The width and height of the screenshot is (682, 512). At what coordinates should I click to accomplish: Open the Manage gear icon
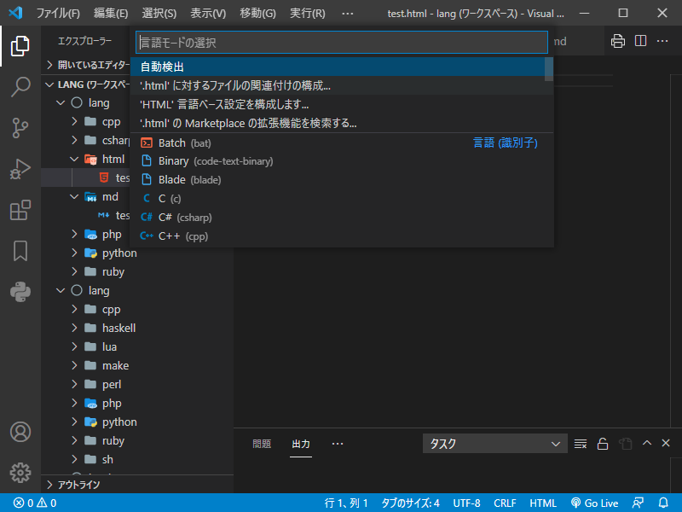20,473
